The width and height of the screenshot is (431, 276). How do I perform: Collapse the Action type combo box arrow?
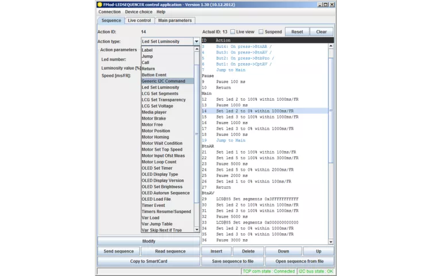click(196, 41)
